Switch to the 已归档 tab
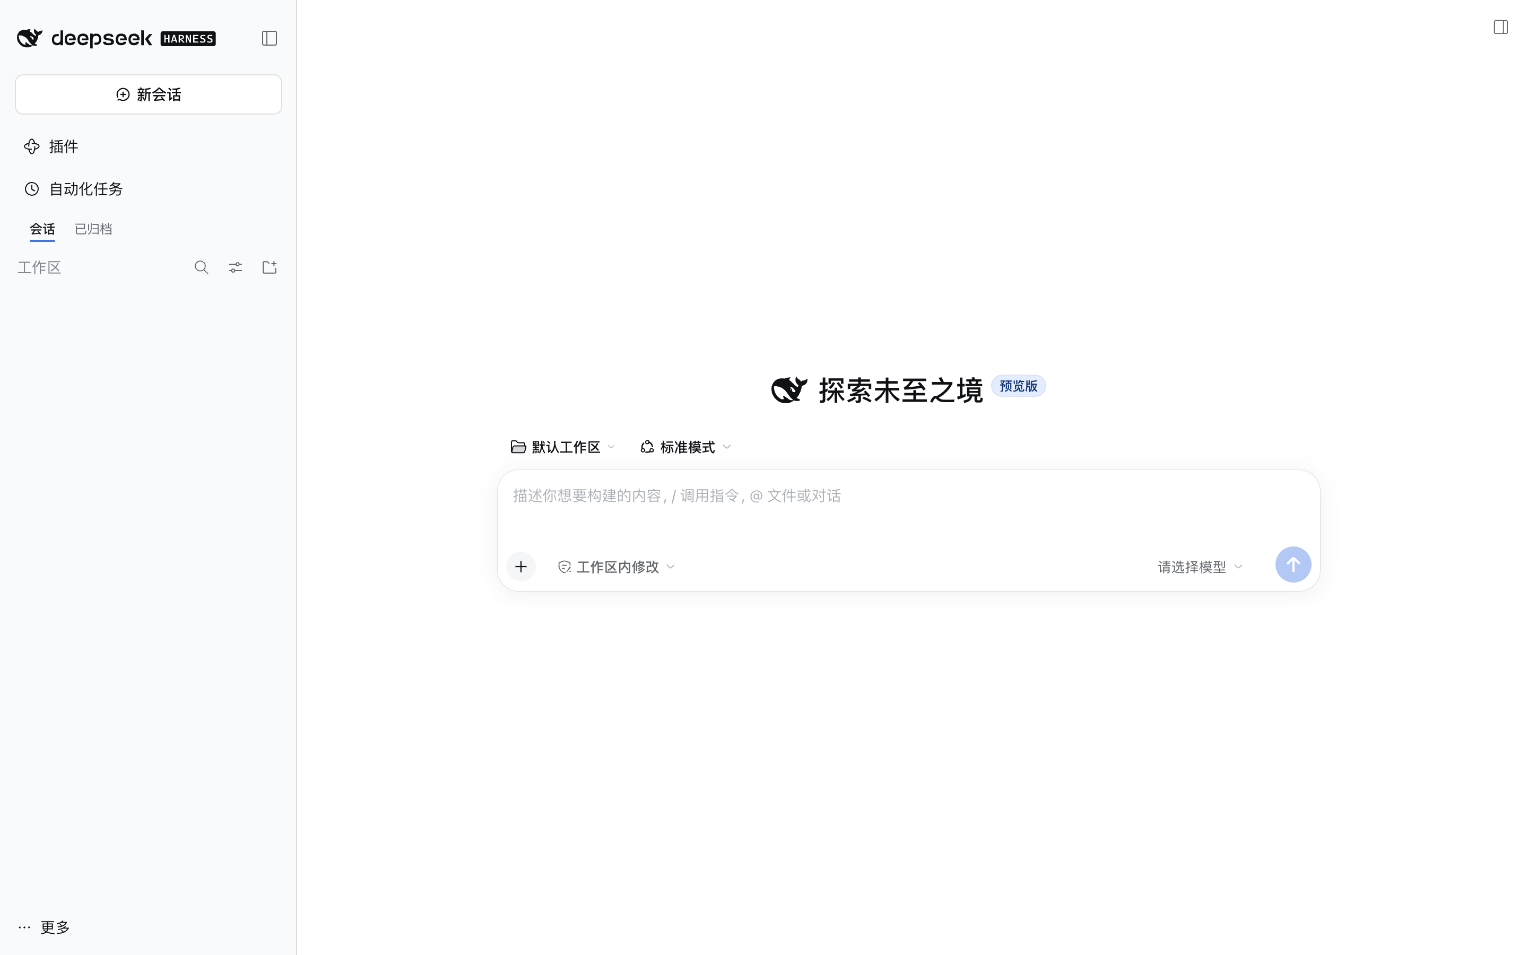Screen dimensions: 1528x955 pyautogui.click(x=93, y=229)
